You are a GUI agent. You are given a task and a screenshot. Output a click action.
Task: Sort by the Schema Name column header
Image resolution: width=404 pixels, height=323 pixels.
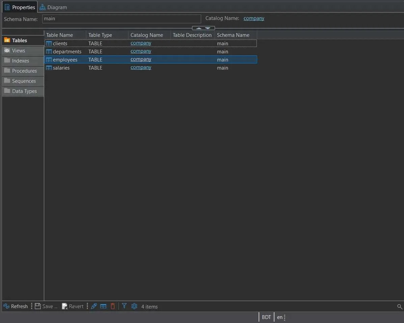point(236,35)
